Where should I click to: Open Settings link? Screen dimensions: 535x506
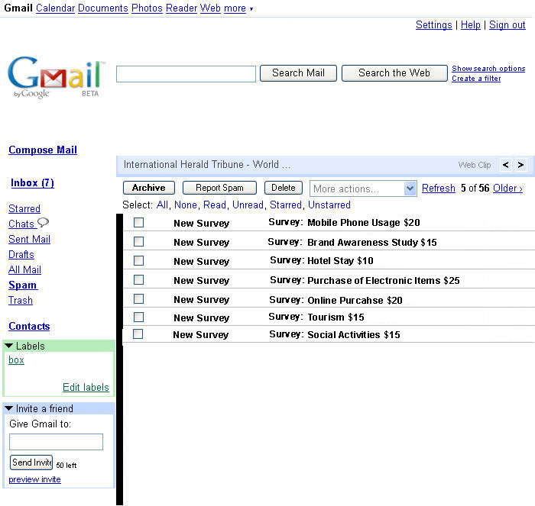(x=433, y=25)
